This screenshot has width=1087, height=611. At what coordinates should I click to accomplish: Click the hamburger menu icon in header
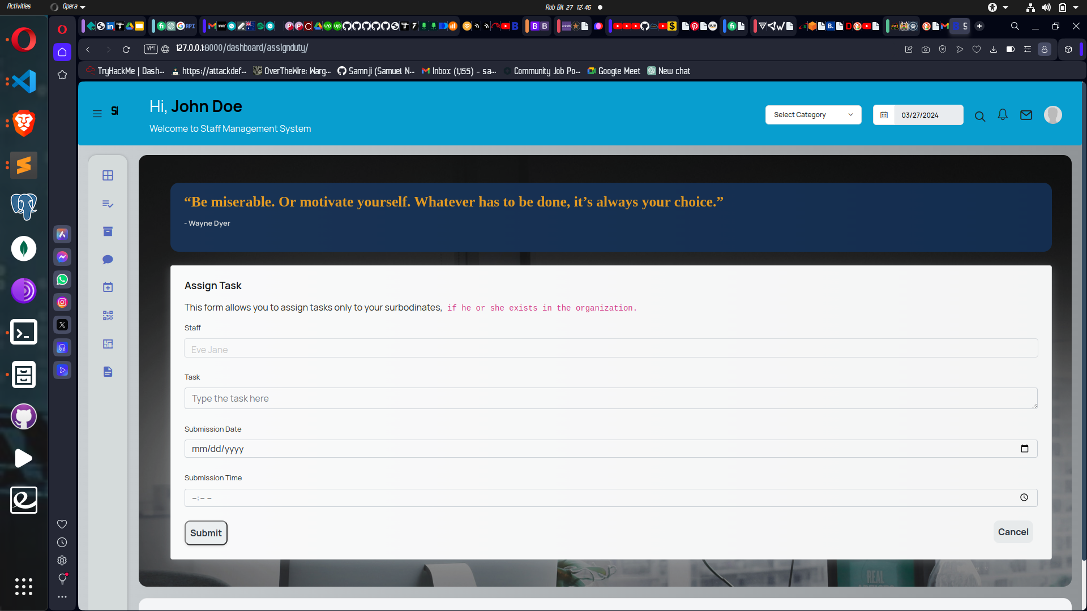pyautogui.click(x=97, y=114)
